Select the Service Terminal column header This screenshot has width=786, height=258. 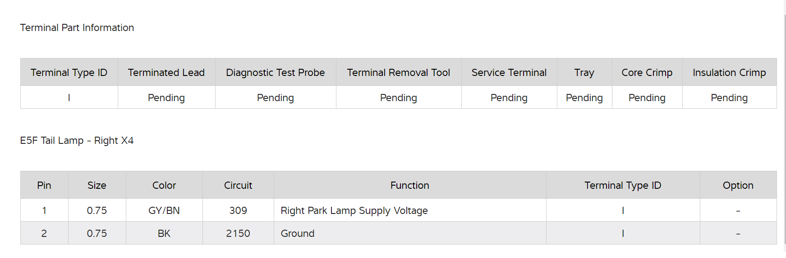pos(509,72)
